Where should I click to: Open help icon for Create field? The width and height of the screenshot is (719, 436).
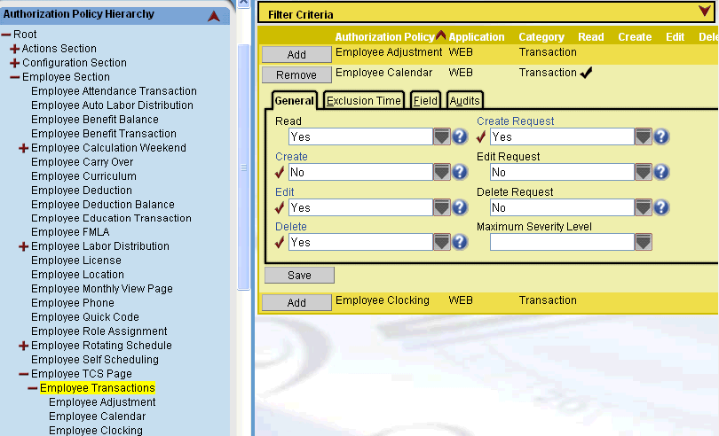[x=460, y=172]
